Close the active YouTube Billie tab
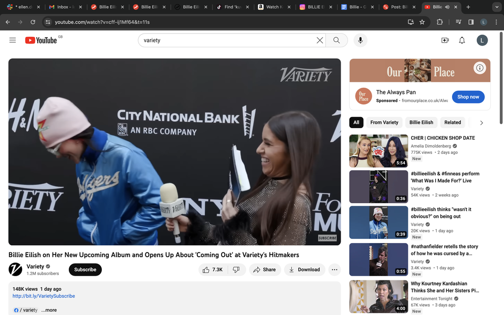504x315 pixels. (x=456, y=7)
